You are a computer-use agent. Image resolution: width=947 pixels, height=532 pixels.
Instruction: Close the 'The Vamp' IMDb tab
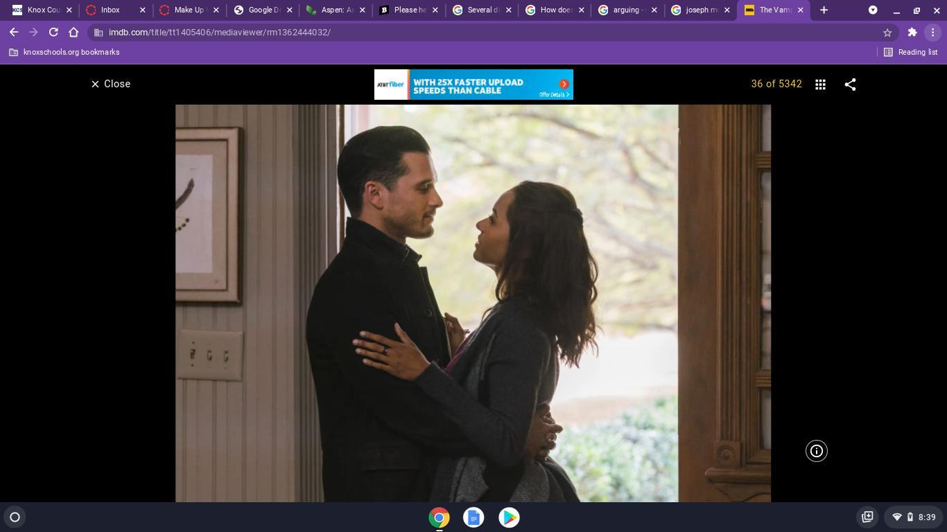(x=800, y=10)
